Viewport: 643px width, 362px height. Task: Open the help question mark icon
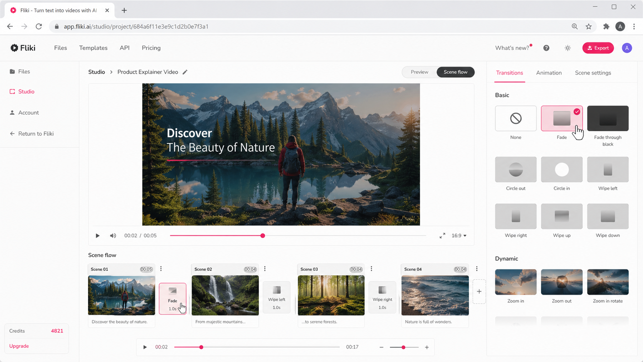(x=546, y=48)
